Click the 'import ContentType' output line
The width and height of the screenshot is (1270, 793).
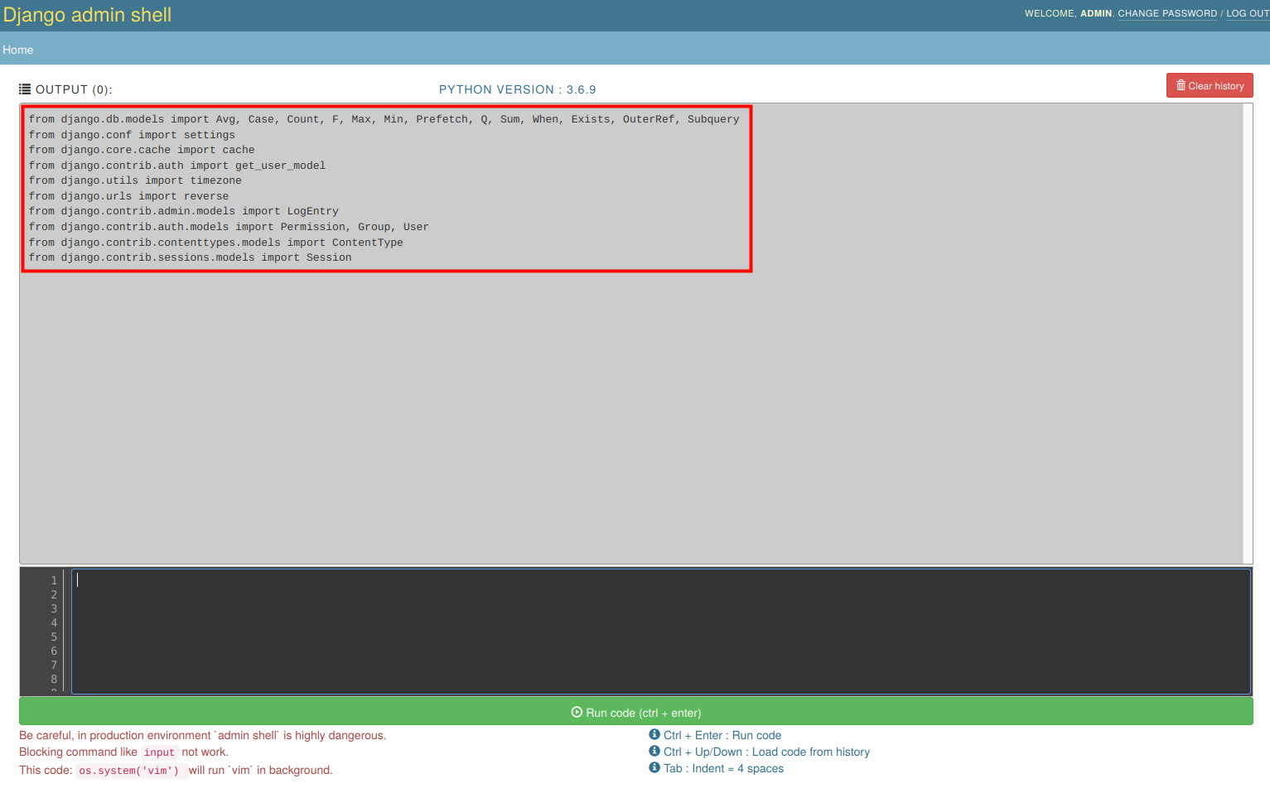pos(216,243)
